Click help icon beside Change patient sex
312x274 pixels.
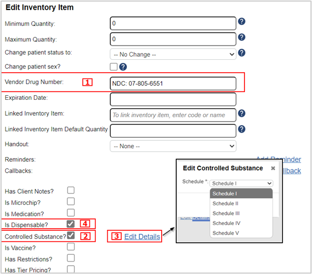point(123,67)
